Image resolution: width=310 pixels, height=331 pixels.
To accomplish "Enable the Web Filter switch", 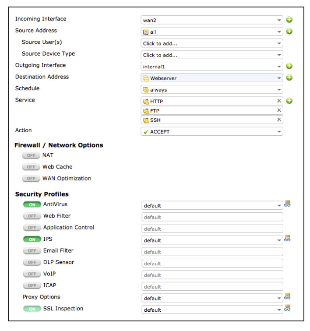I will tap(32, 216).
